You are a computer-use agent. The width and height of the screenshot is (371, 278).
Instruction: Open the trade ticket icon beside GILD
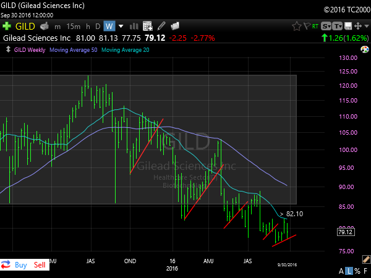(x=45, y=26)
